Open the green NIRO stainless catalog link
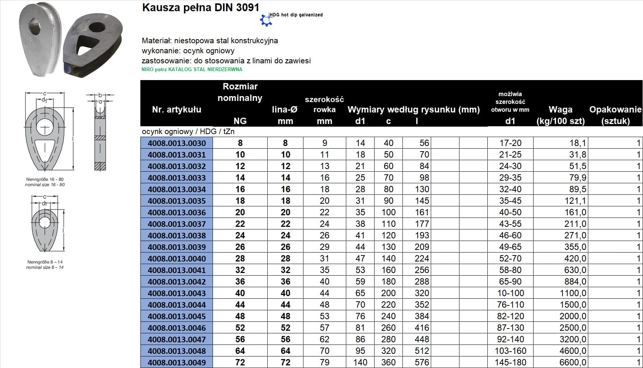This screenshot has height=368, width=643. click(192, 69)
